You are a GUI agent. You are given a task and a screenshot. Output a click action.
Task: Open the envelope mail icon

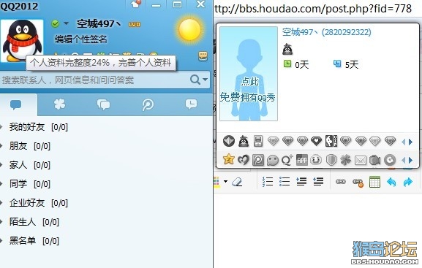[360, 161]
